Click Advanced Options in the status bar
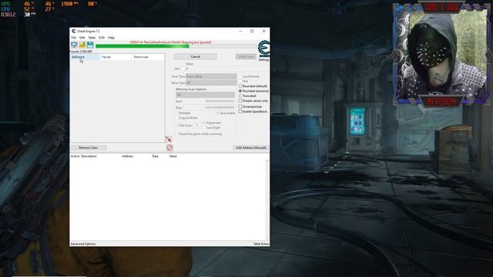 (83, 244)
